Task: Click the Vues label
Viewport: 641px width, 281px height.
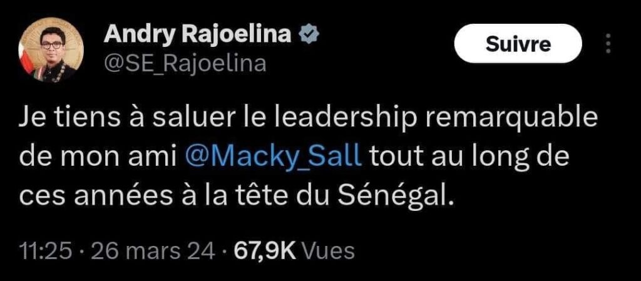Action: (x=329, y=251)
